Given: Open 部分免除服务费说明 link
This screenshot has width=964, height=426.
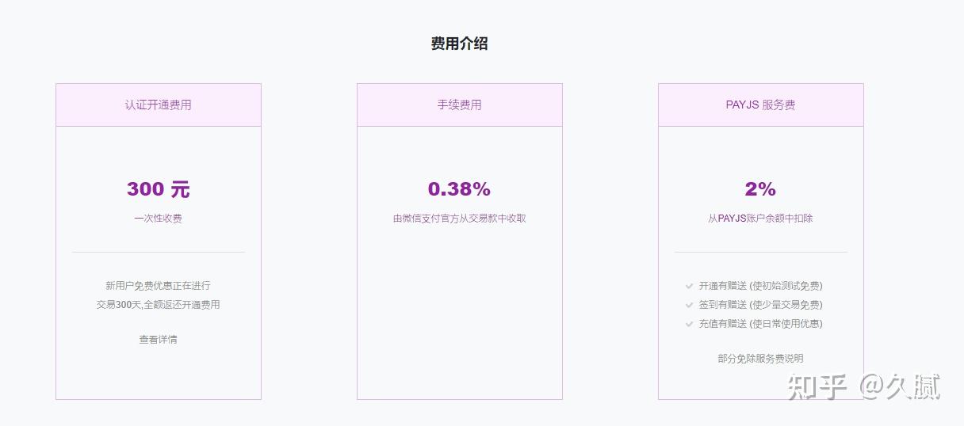Looking at the screenshot, I should [760, 359].
